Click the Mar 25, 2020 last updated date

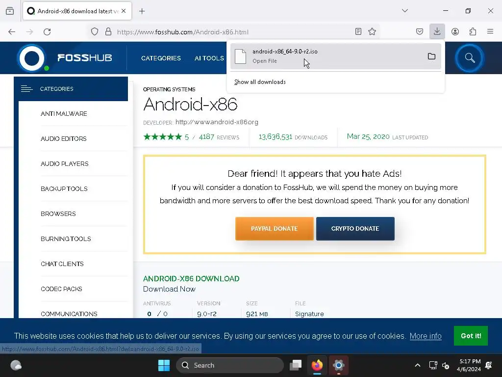[368, 137]
